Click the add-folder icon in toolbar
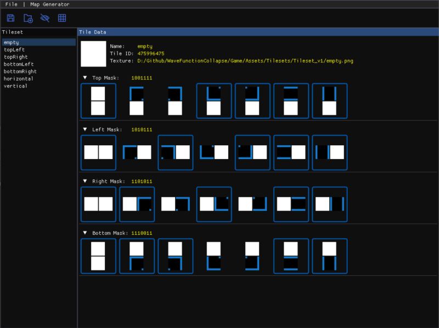Image resolution: width=439 pixels, height=328 pixels. coord(28,18)
